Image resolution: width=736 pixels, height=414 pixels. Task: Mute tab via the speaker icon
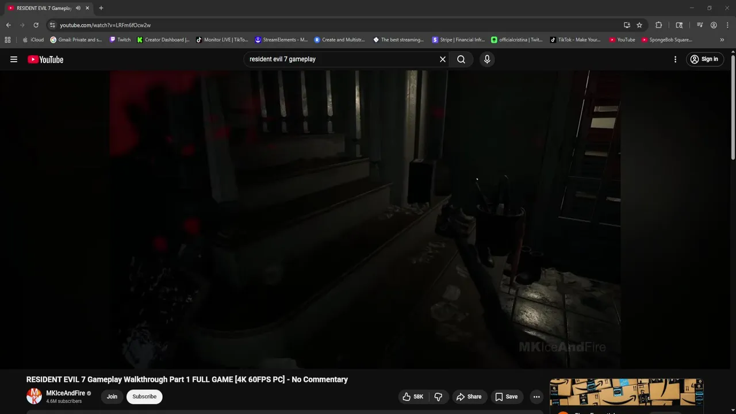(x=78, y=8)
